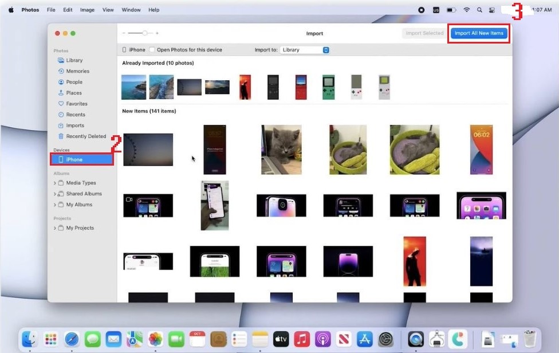559x353 pixels.
Task: Click the zoom-in plus icon in toolbar
Action: (158, 33)
